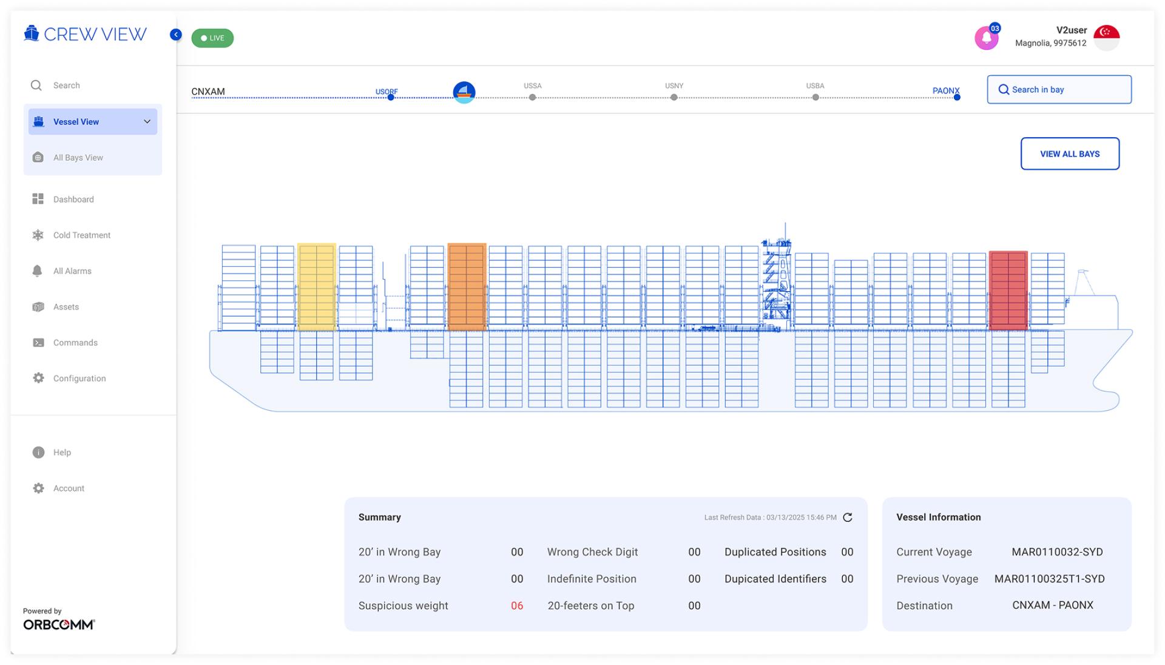Refresh the Summary data
This screenshot has width=1165, height=665.
pos(848,518)
